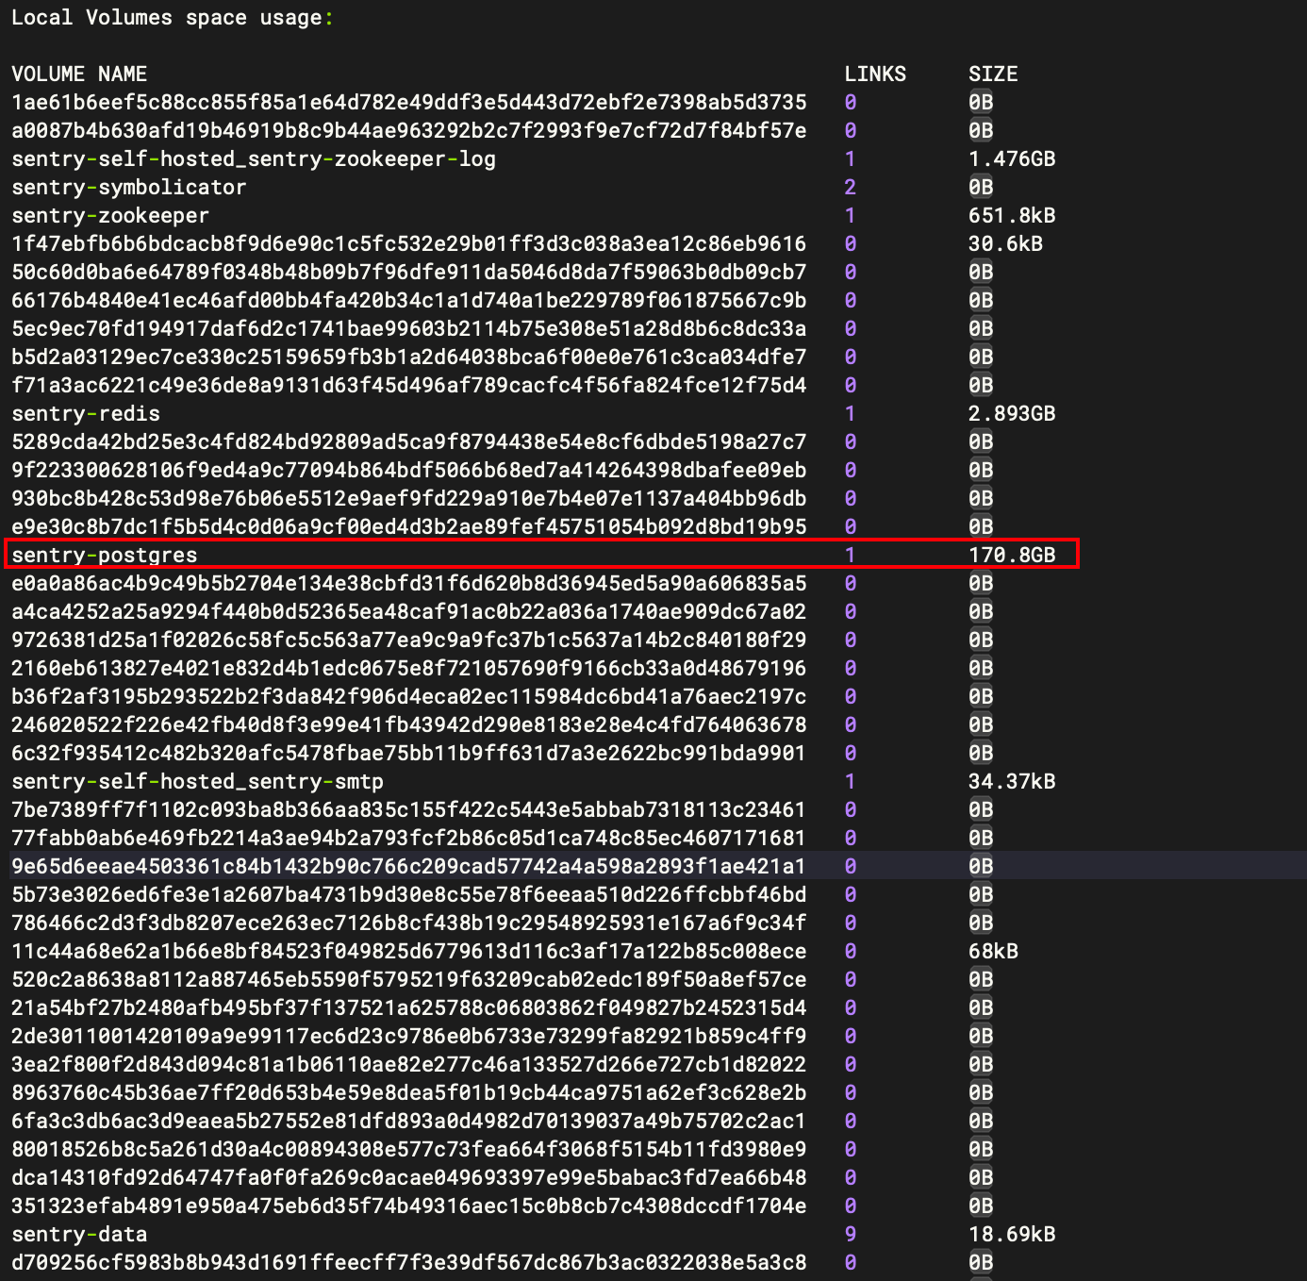1307x1281 pixels.
Task: Select volume hash starting with a4ca4252a25a
Action: 409,611
